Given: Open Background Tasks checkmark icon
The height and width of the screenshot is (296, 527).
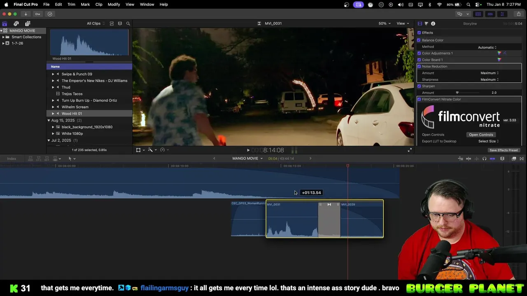Looking at the screenshot, I should point(50,14).
